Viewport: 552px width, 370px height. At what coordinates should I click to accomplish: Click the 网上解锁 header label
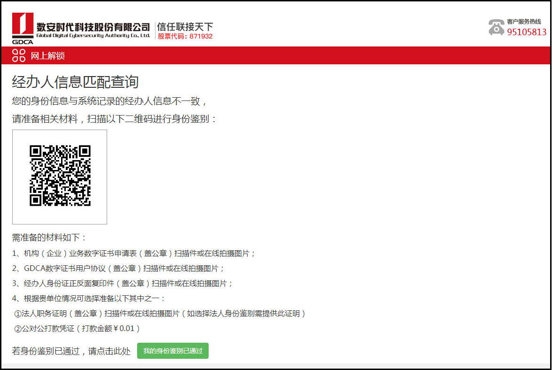[47, 56]
